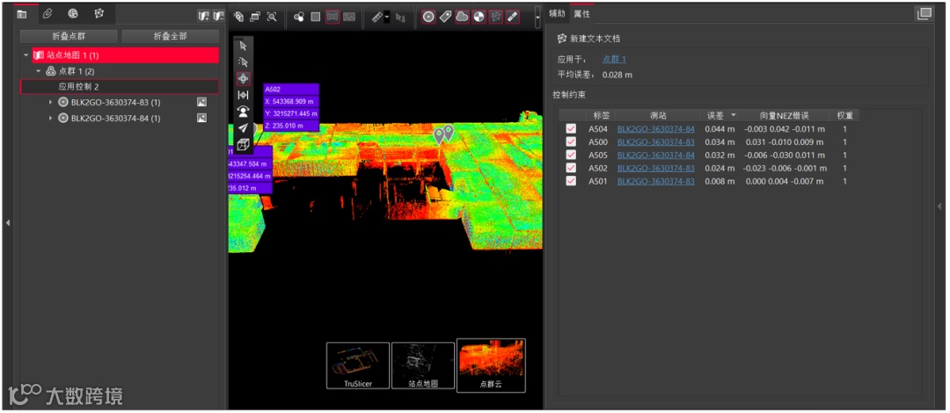The width and height of the screenshot is (950, 413).
Task: Select the 3D bounding box tool
Action: click(243, 144)
